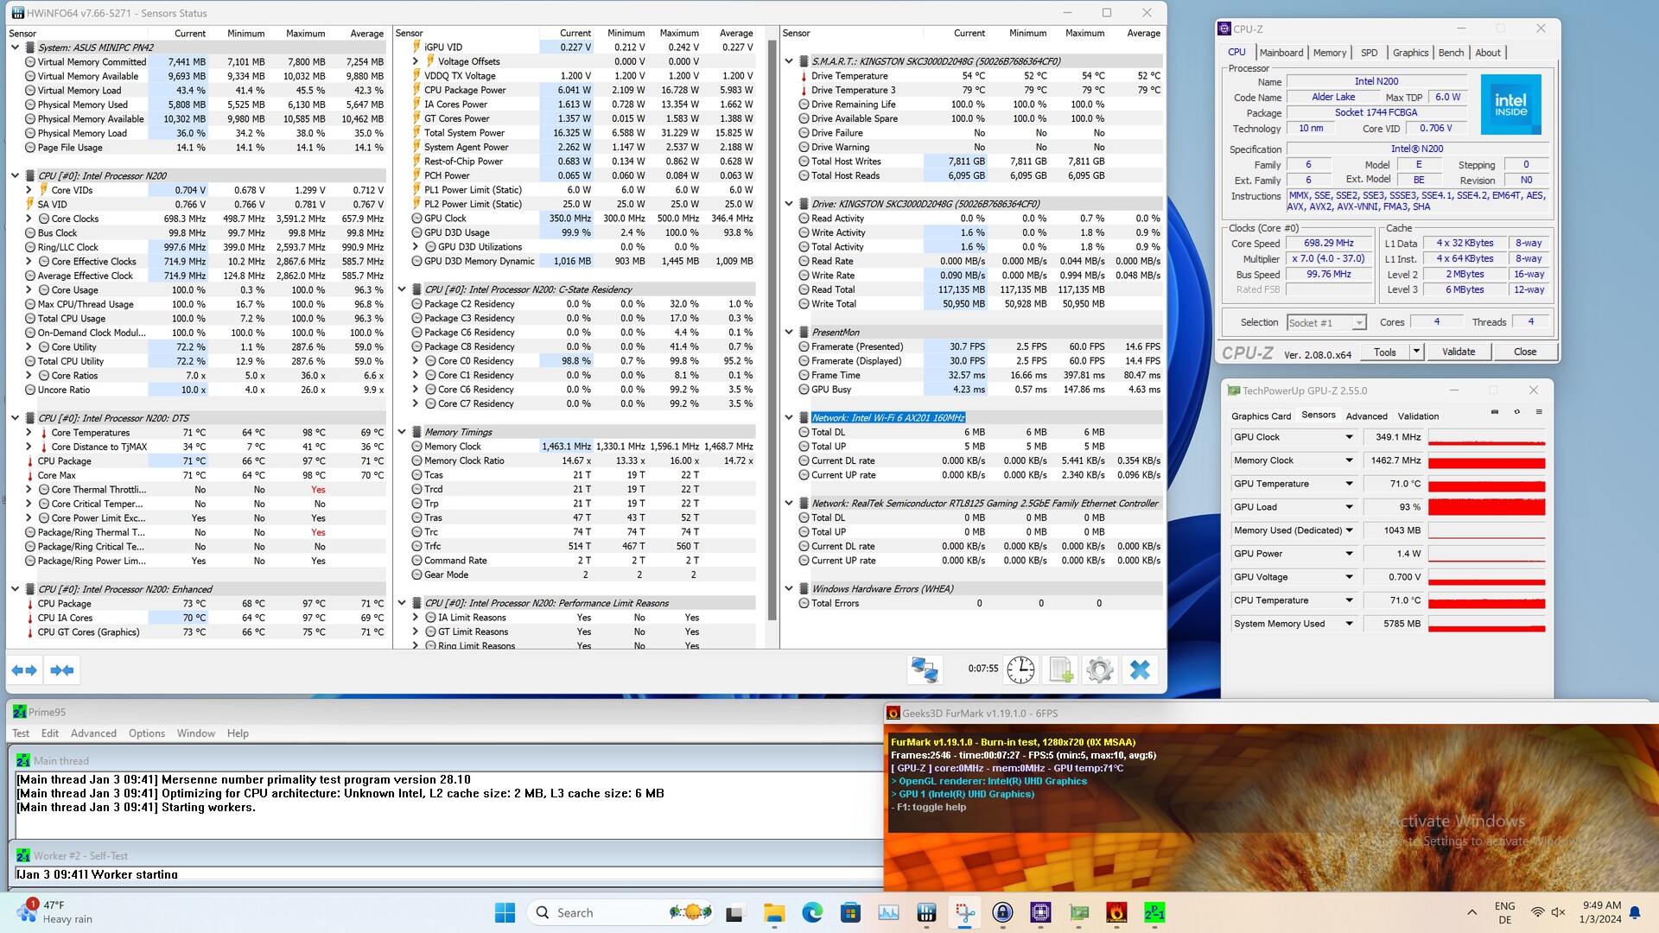Open GPU-Z hamburger menu icon
The height and width of the screenshot is (933, 1659).
tap(1539, 412)
